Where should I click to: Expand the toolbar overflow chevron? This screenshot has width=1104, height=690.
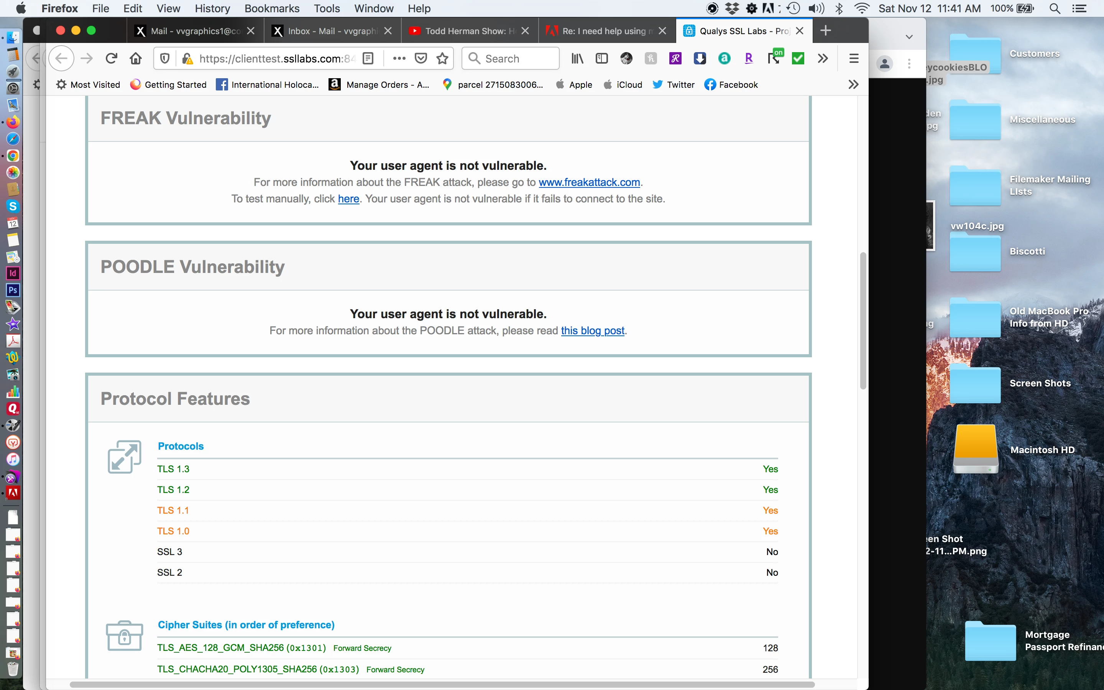pos(823,58)
